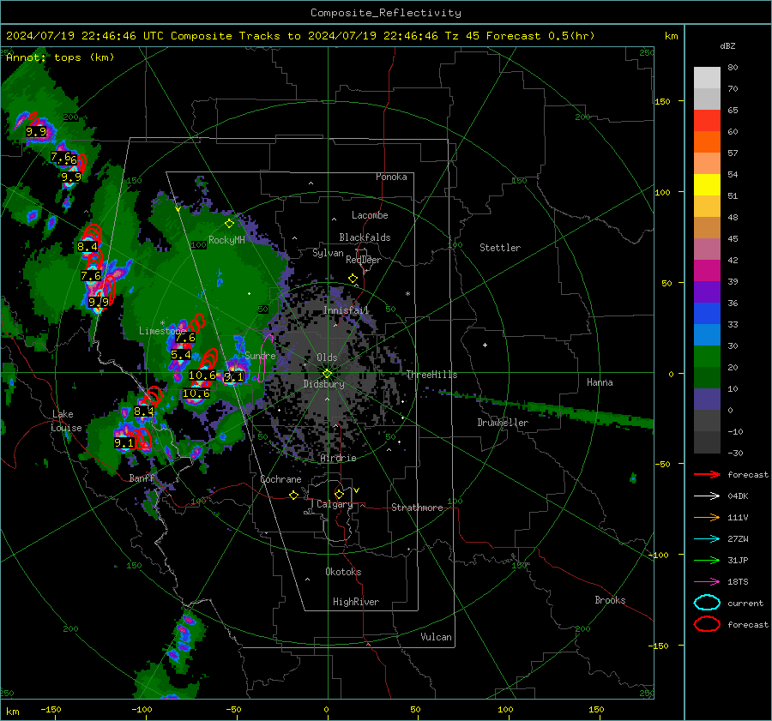Click the Calgary city label
Viewport: 772px width, 721px height.
[335, 504]
